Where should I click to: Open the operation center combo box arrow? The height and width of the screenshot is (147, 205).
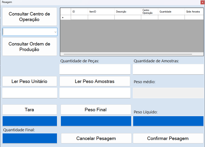56,32
